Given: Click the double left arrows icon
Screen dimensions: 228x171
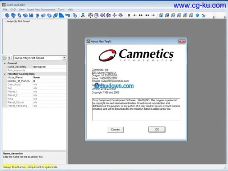Looking at the screenshot, I should pos(141,15).
